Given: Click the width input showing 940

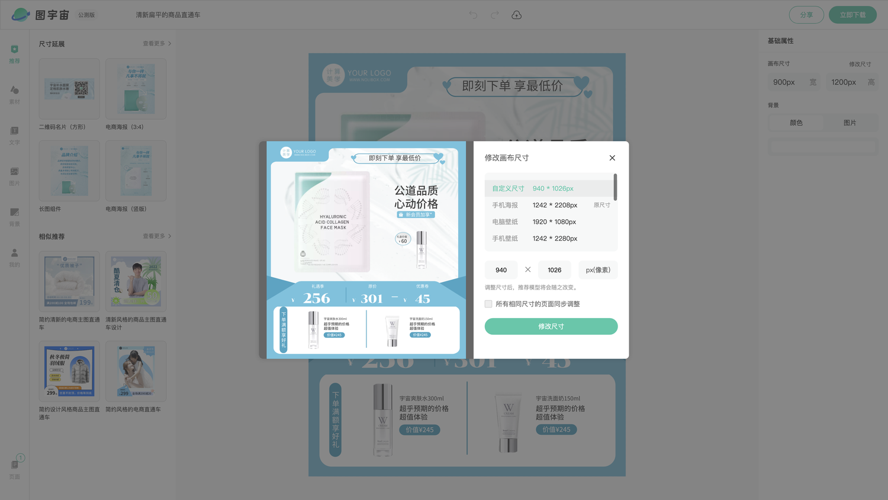Looking at the screenshot, I should click(501, 270).
